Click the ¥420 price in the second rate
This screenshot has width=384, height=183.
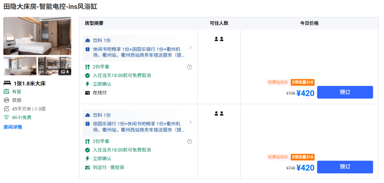305,168
